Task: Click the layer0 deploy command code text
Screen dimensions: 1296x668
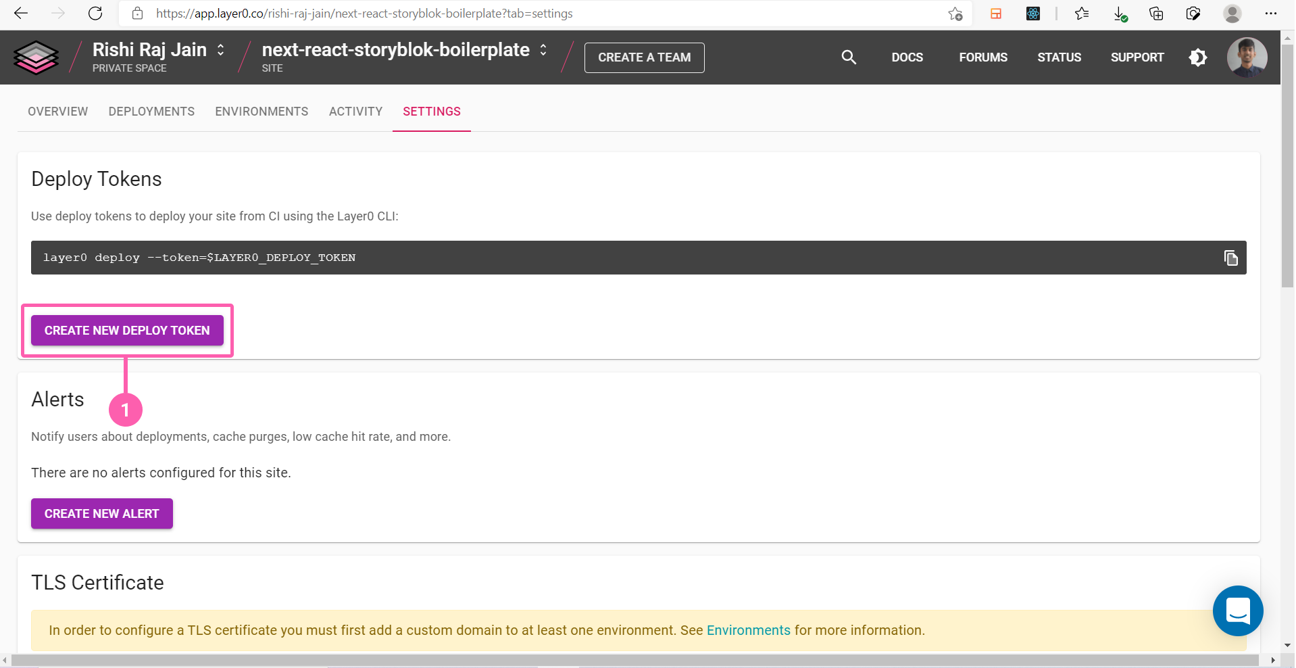Action: click(x=199, y=258)
